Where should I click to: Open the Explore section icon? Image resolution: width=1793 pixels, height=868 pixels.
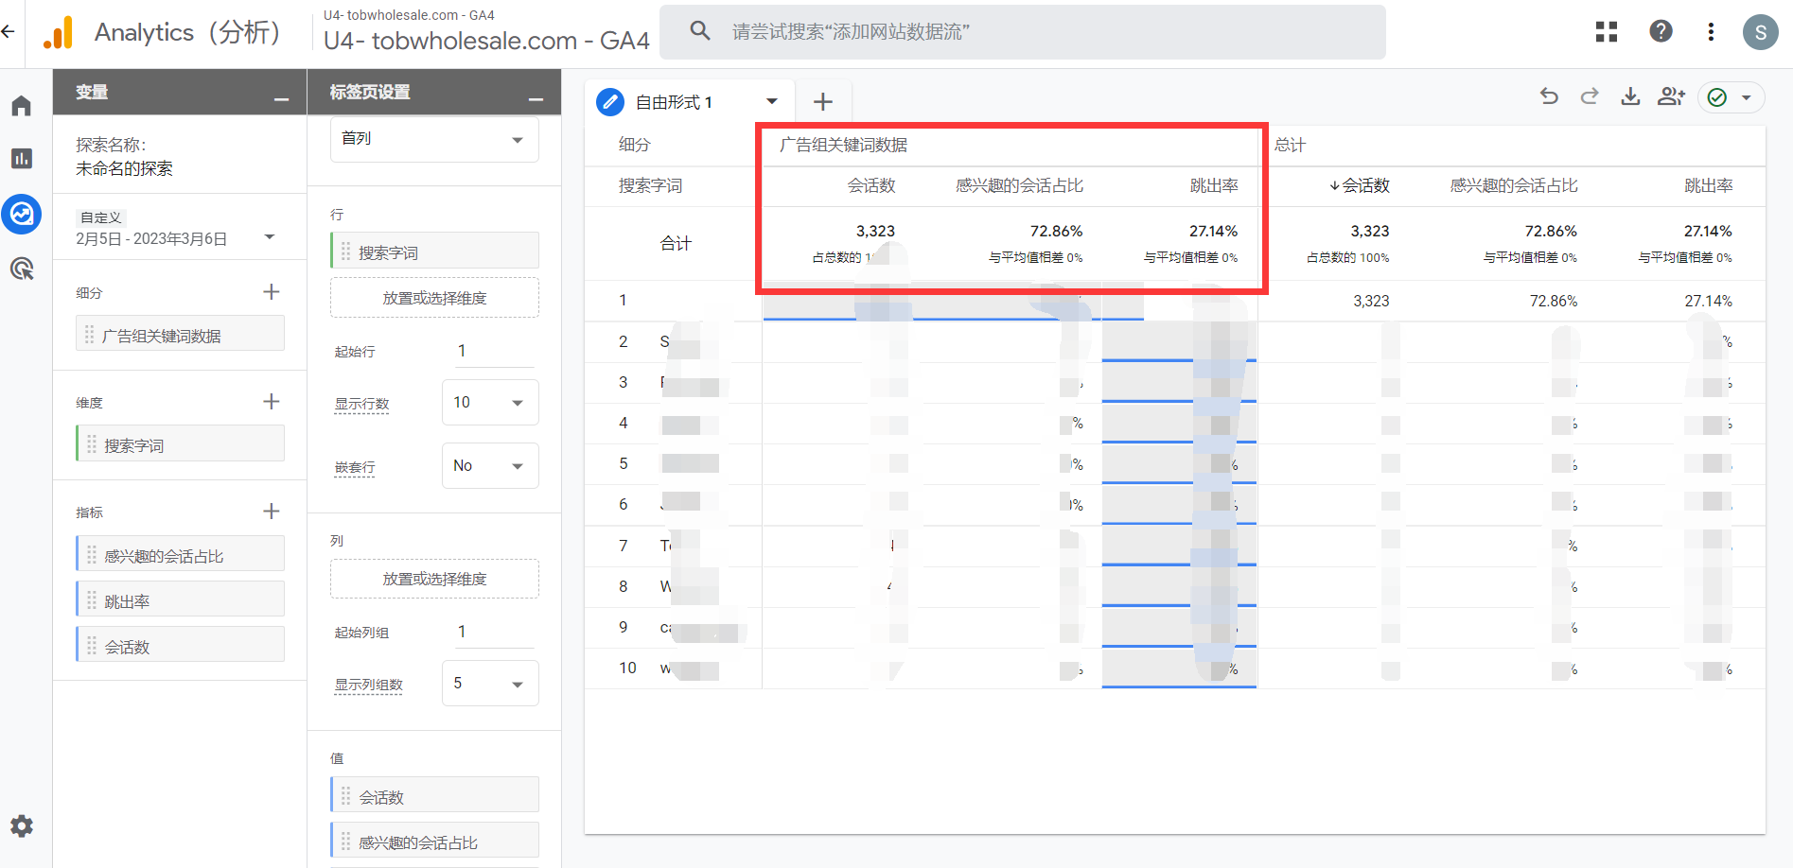point(21,214)
